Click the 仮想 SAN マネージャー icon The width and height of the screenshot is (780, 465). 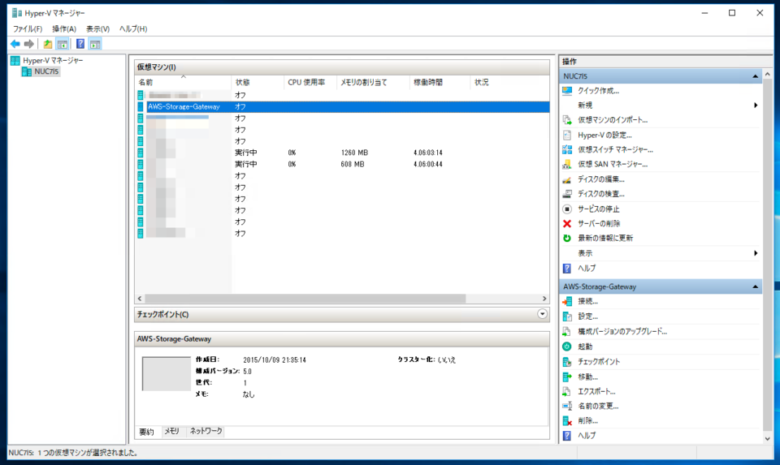coord(567,165)
